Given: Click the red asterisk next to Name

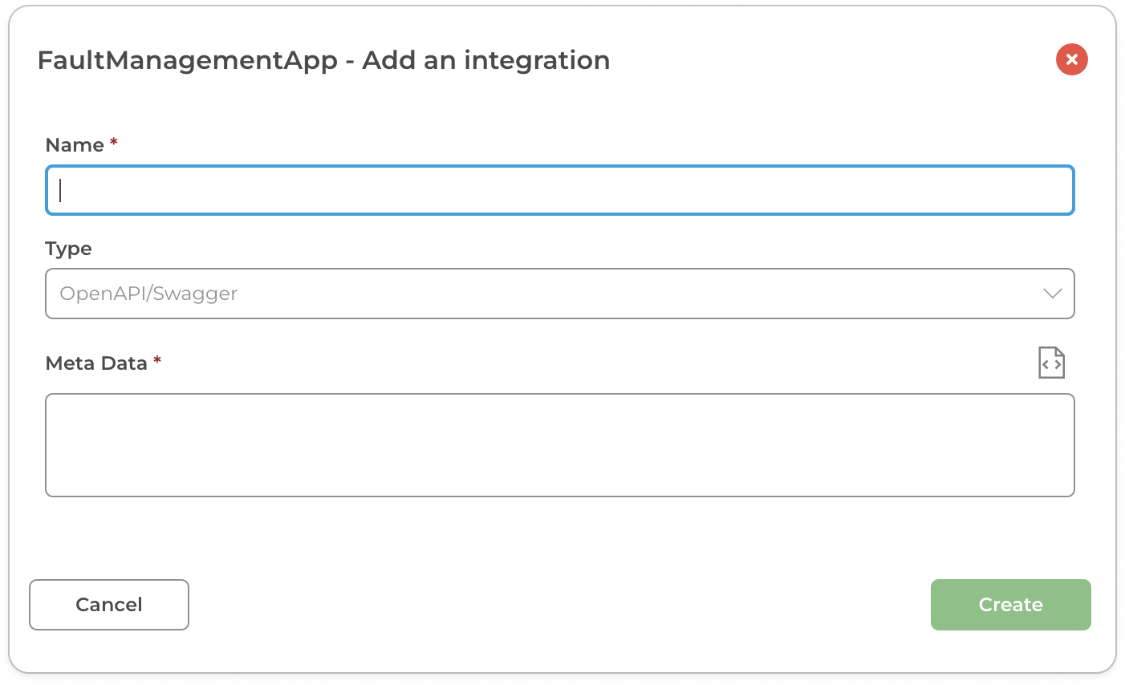Looking at the screenshot, I should 114,142.
